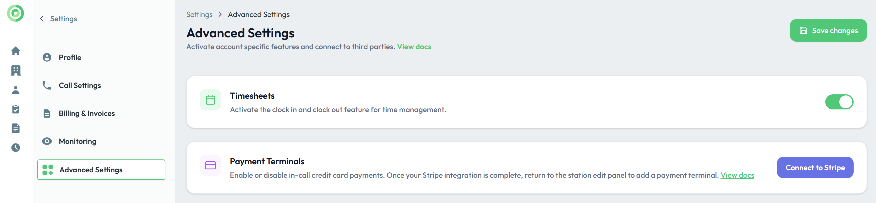The image size is (876, 203).
Task: Open View docs link under page title
Action: (x=414, y=47)
